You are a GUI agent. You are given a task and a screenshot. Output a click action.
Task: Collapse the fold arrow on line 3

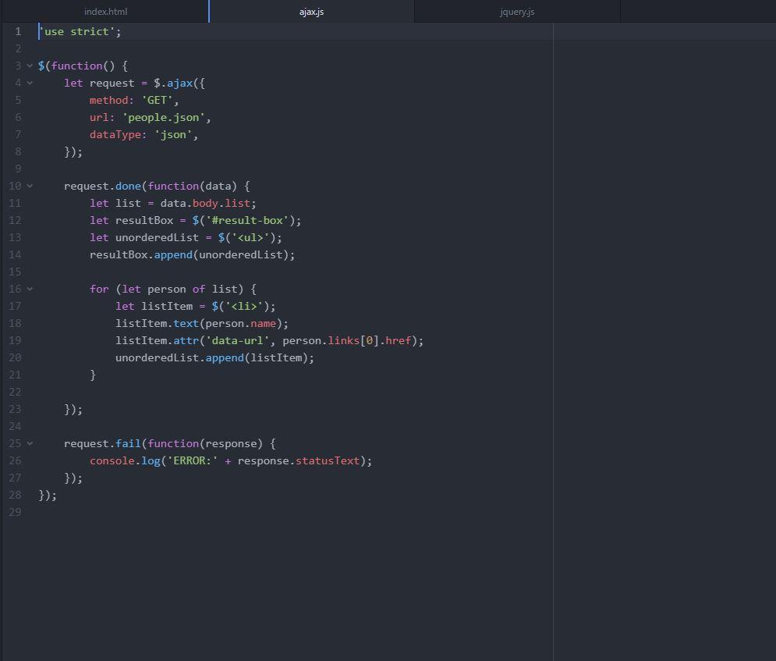tap(30, 66)
